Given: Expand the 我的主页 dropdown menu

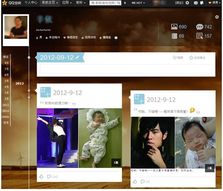Looking at the screenshot, I should coord(50,2).
